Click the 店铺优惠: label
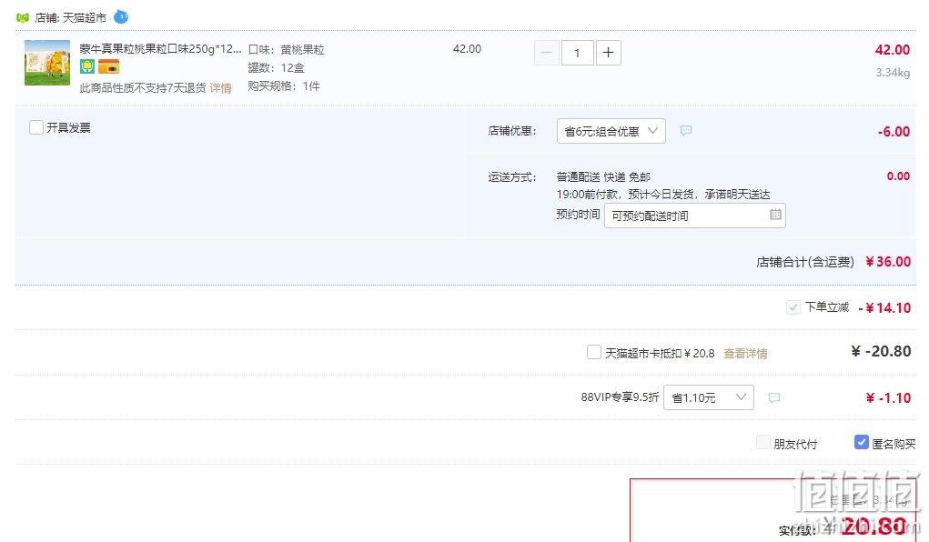Image resolution: width=929 pixels, height=542 pixels. tap(512, 131)
